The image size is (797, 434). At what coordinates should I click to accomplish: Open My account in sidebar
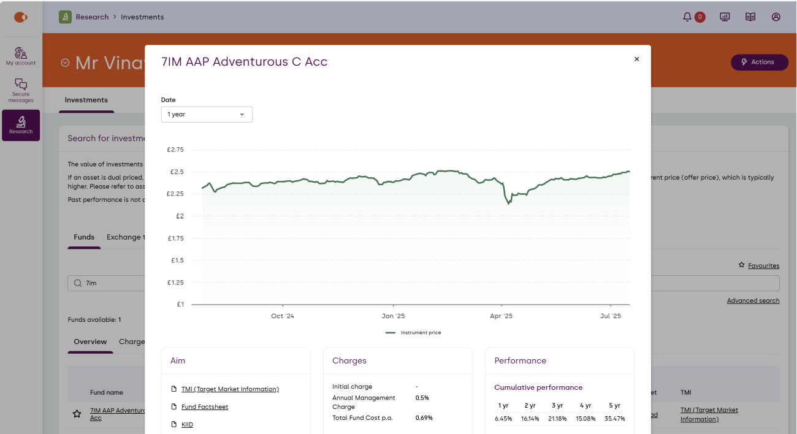point(21,56)
